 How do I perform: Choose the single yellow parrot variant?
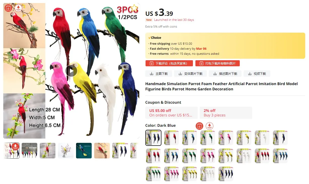(244, 138)
